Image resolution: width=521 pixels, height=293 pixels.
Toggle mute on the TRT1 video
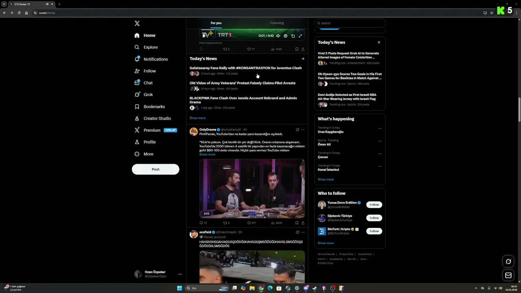278,36
